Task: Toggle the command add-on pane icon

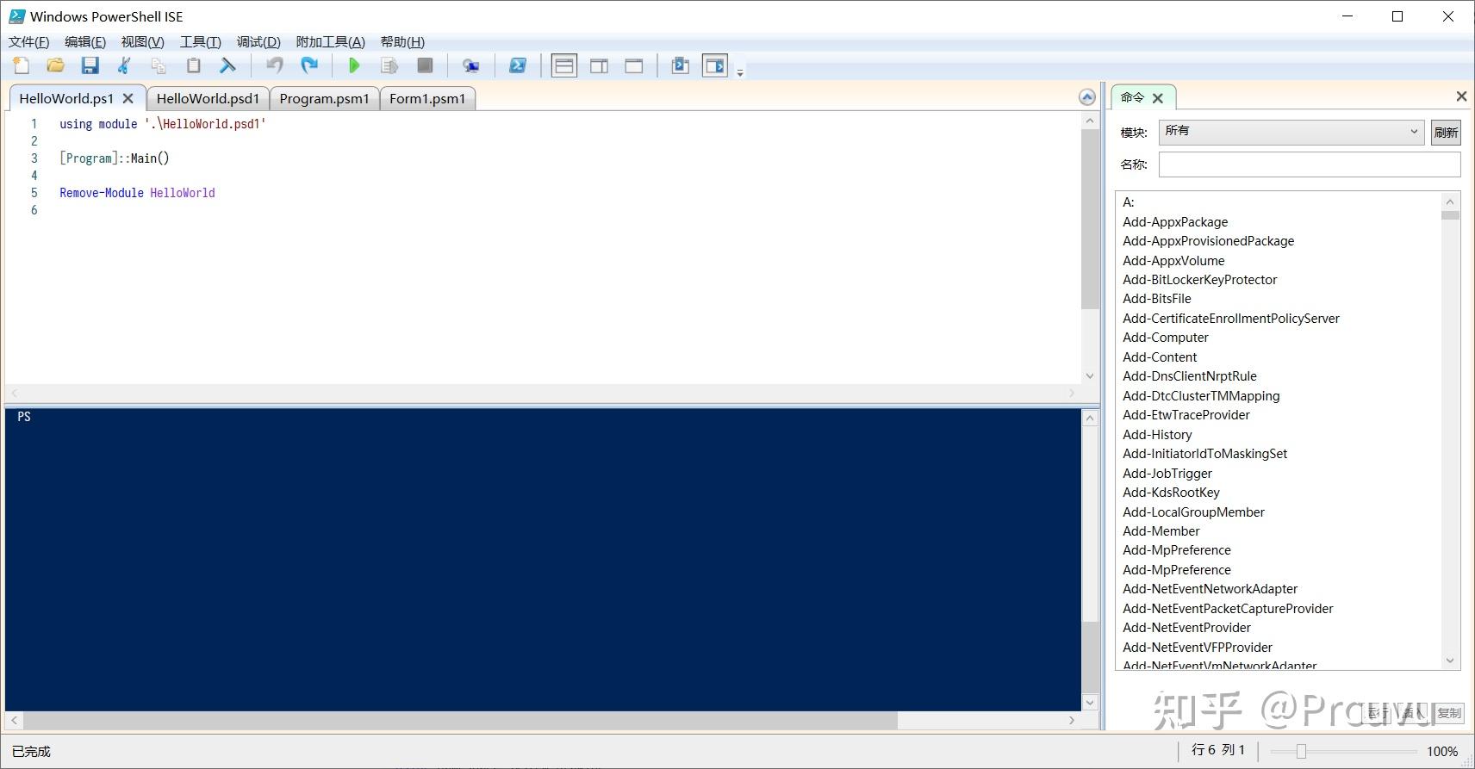Action: coord(715,65)
